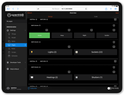Screen dimensions: 124x95
Task: Open row menu icon above Home row
Action: click(114, 25)
